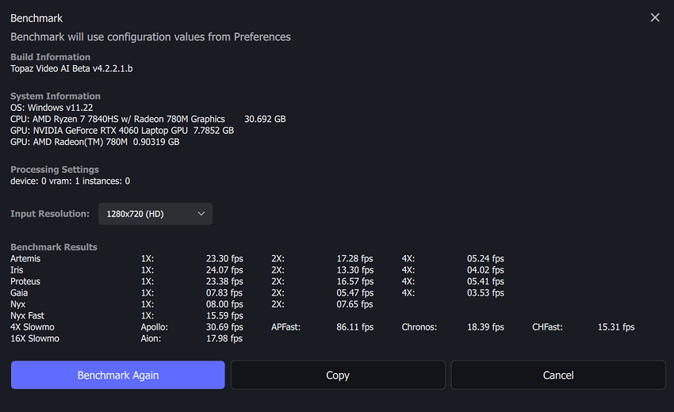Image resolution: width=674 pixels, height=412 pixels.
Task: Select the OS: Windows v11.22 line
Action: click(52, 108)
